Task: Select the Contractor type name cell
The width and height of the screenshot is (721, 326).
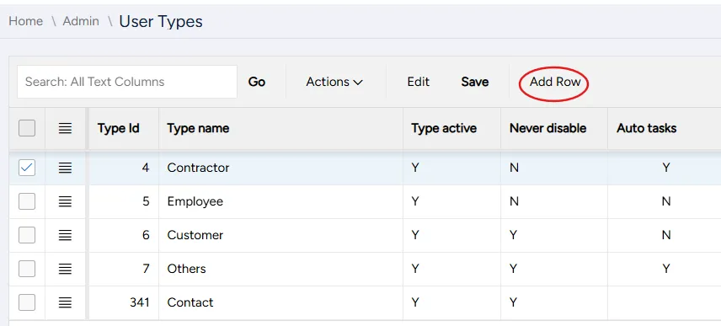Action: point(281,168)
